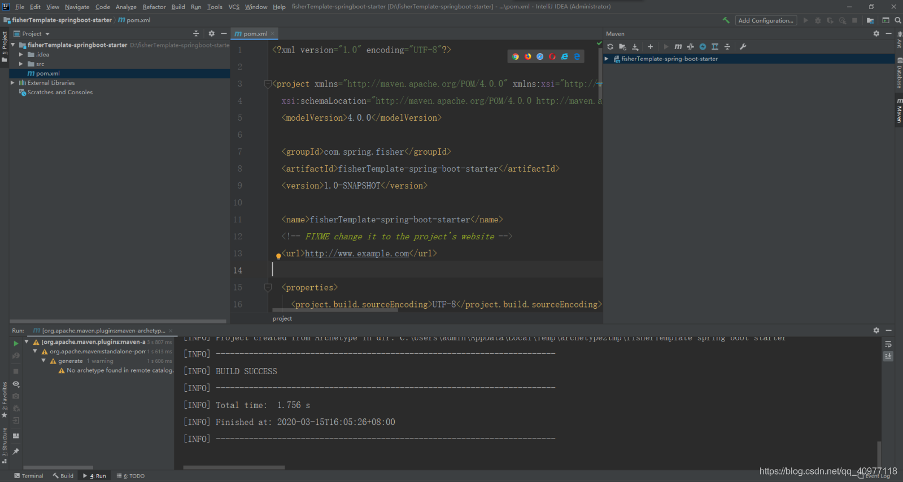Viewport: 903px width, 482px height.
Task: Rerun Maven task with green play
Action: click(x=16, y=343)
